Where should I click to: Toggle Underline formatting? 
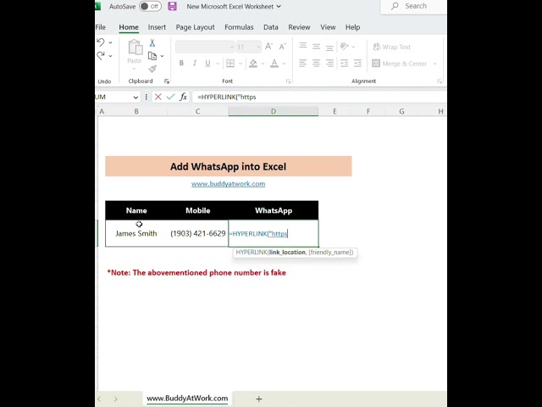tap(207, 63)
